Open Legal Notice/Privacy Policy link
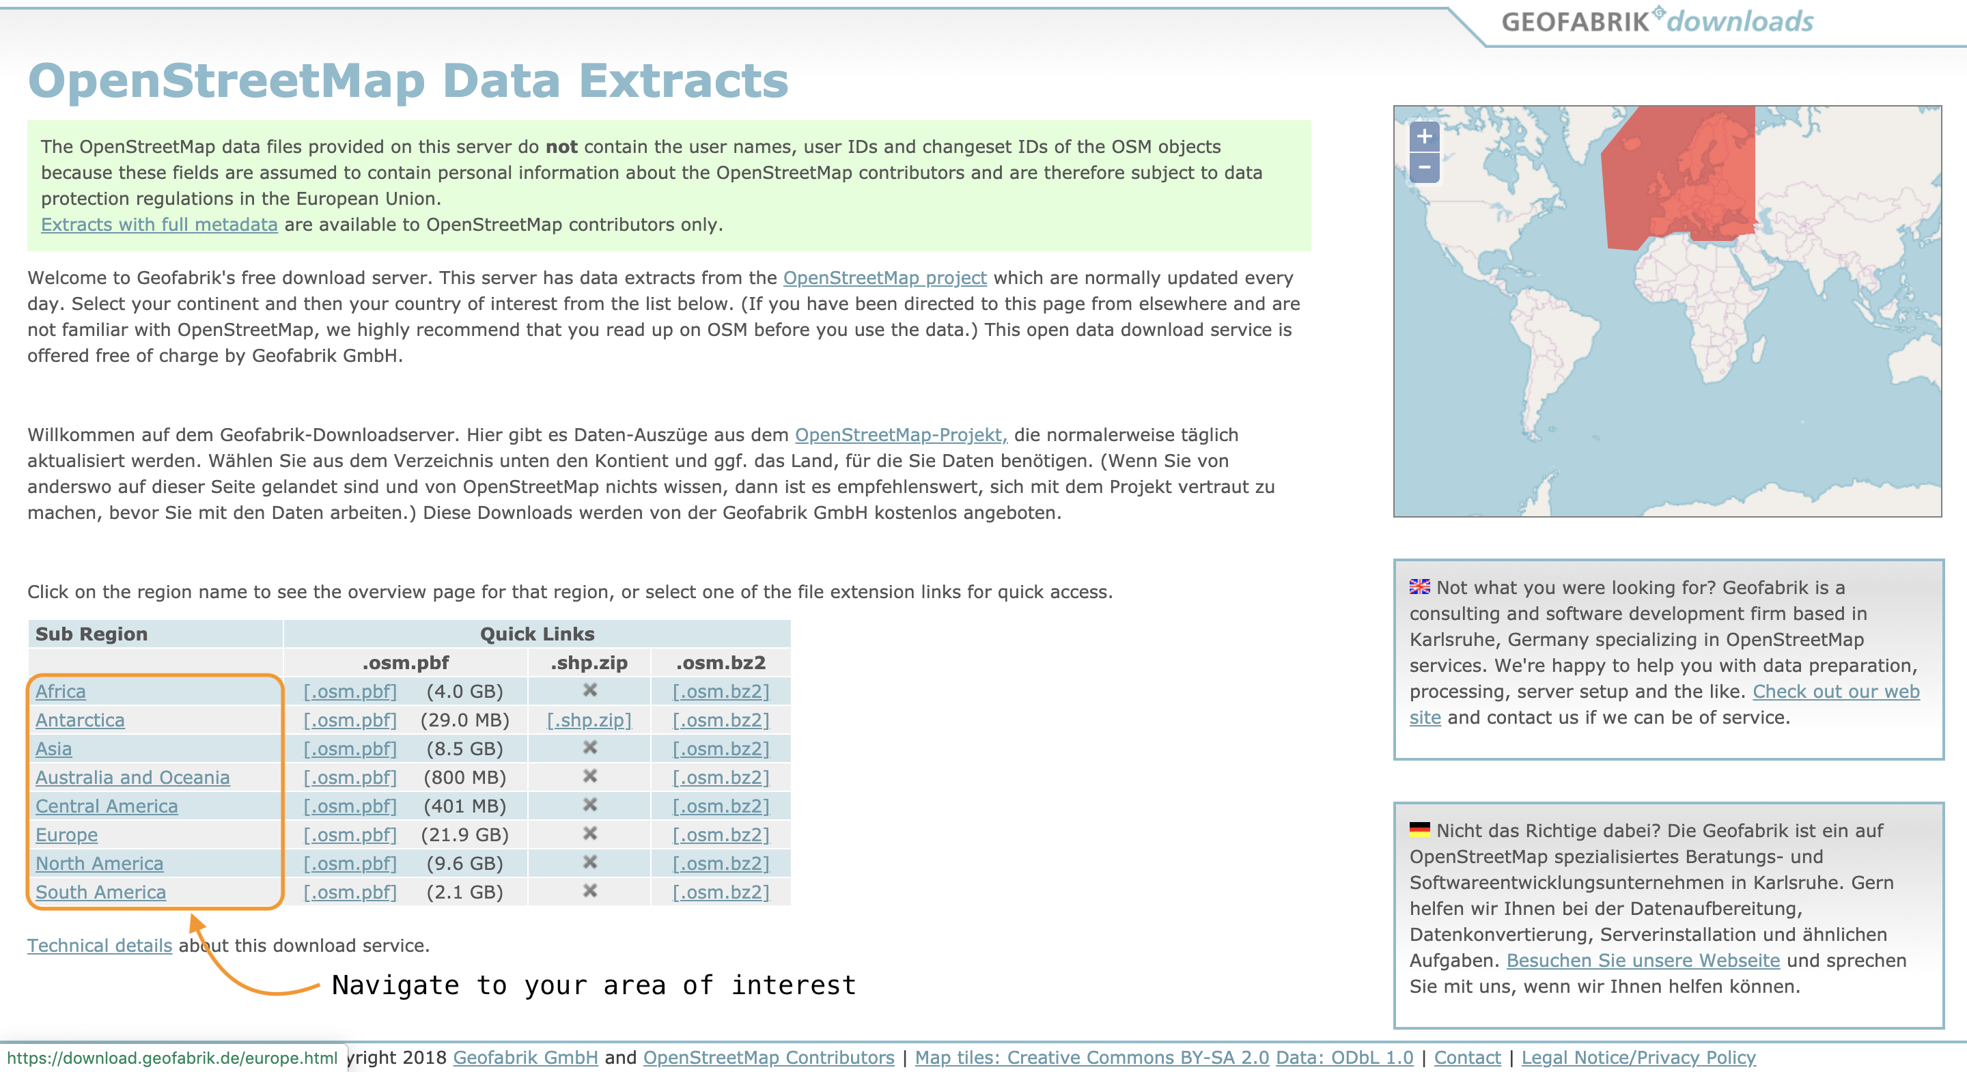 (1638, 1057)
